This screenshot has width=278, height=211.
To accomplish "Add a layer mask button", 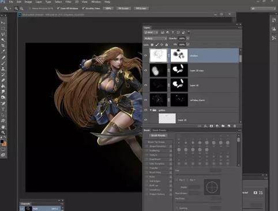I will 211,126.
